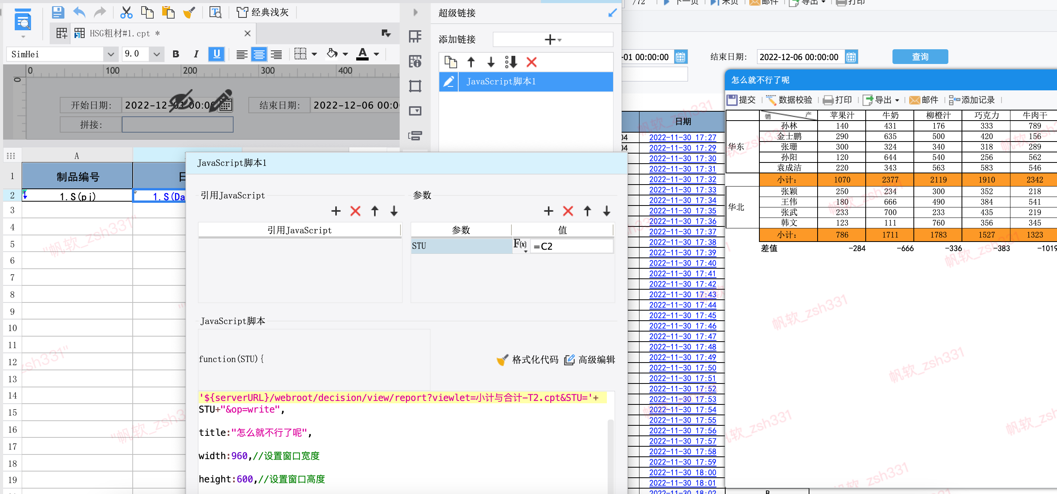This screenshot has width=1057, height=494.
Task: Click 数据校验 data validation button
Action: point(789,100)
